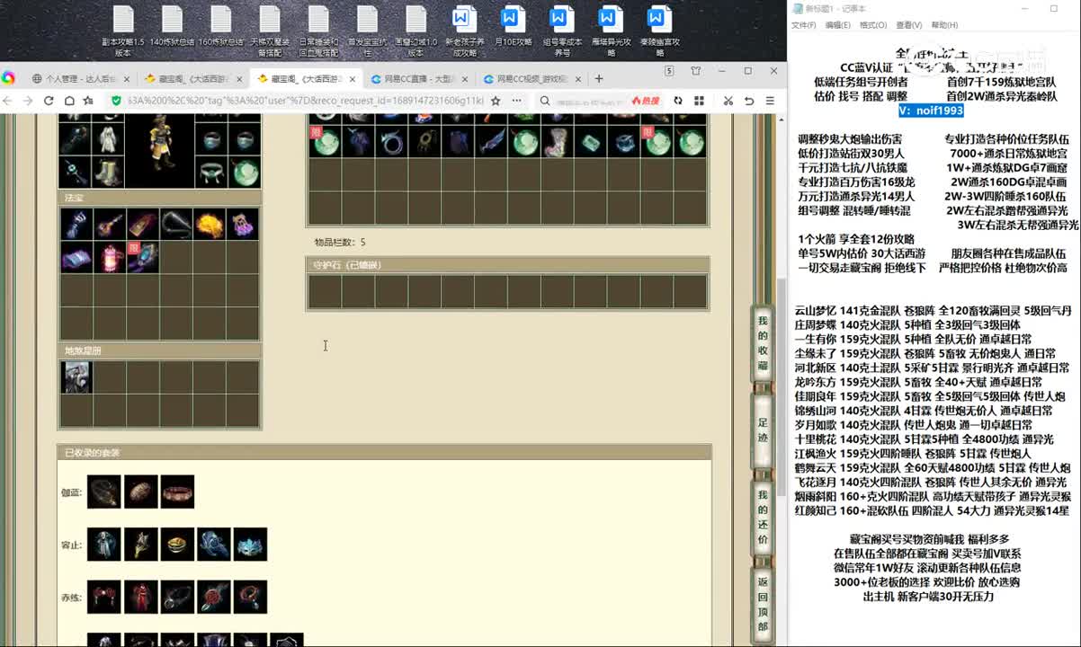Open WPS document 秦陵幽宫攻略
This screenshot has width=1081, height=647.
click(x=659, y=31)
